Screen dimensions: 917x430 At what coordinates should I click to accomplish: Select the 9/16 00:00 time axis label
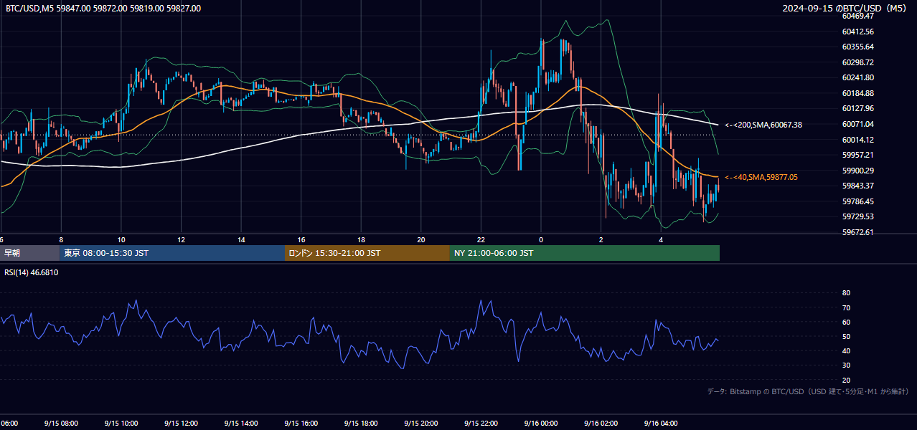[x=541, y=424]
